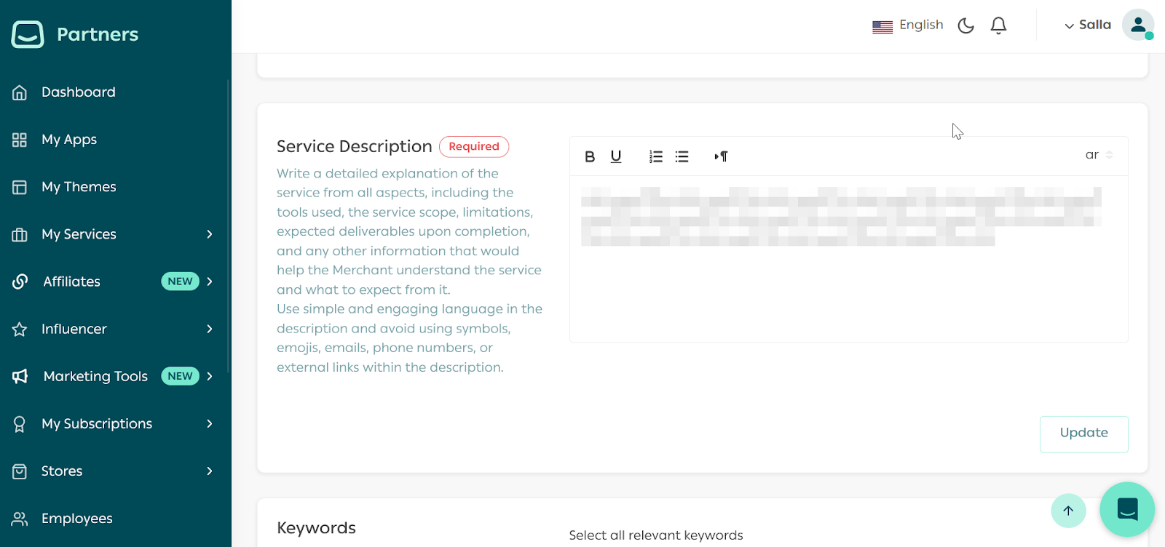Insert a bulleted list
The width and height of the screenshot is (1165, 547).
tap(682, 156)
